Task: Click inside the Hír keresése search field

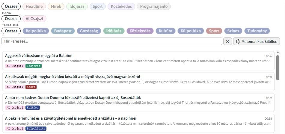Action: tap(112, 41)
